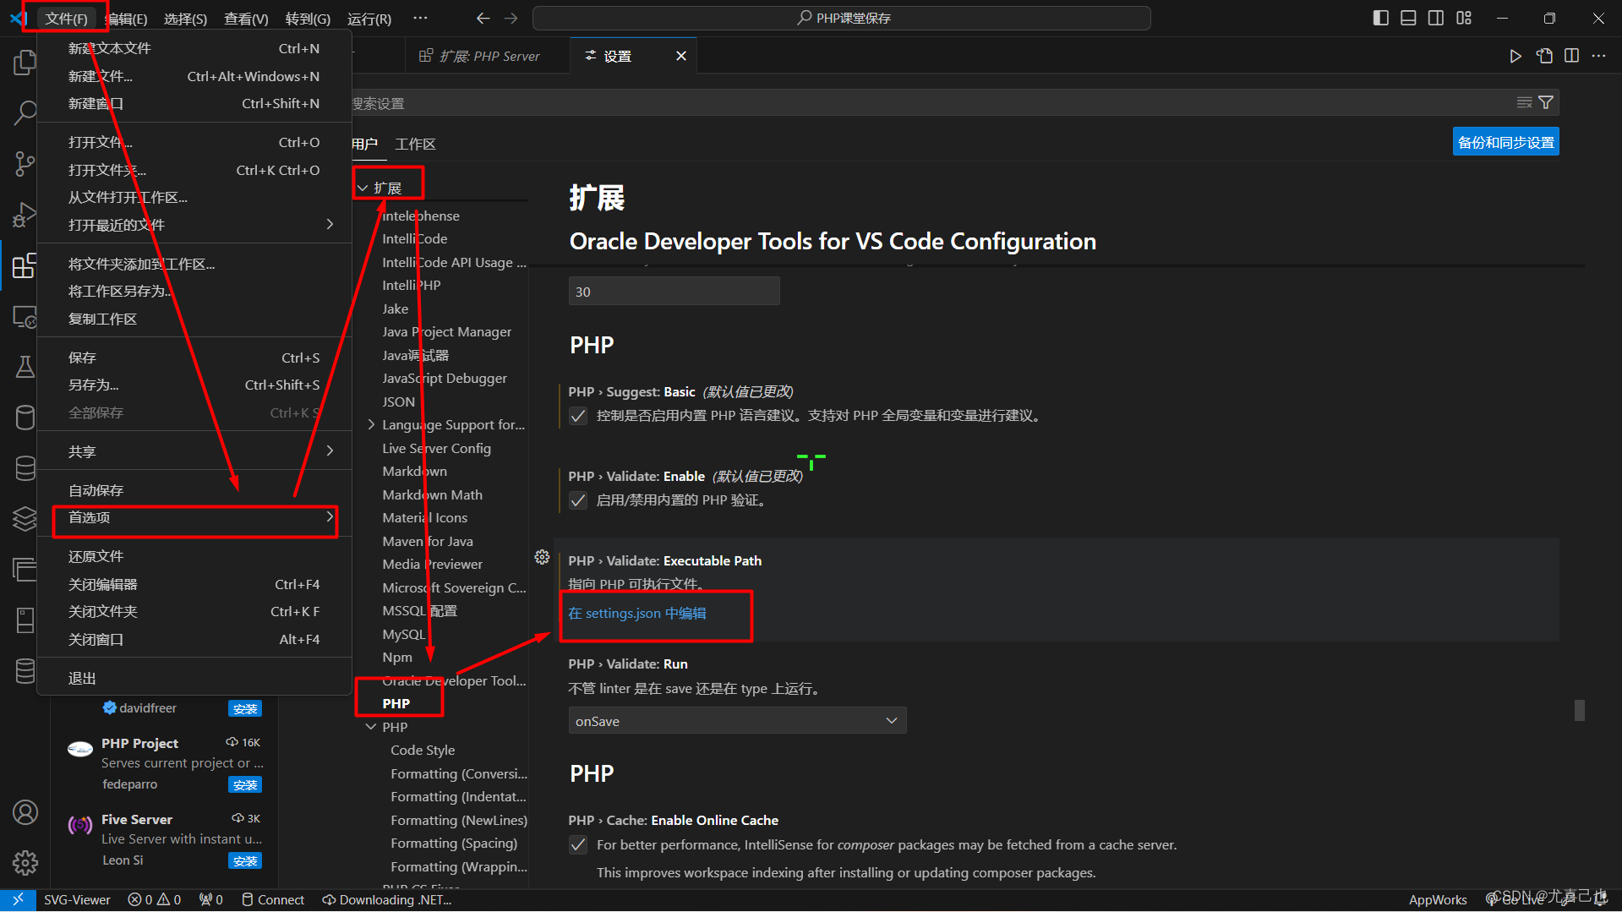
Task: Select MySQL in settings tree
Action: tap(404, 634)
